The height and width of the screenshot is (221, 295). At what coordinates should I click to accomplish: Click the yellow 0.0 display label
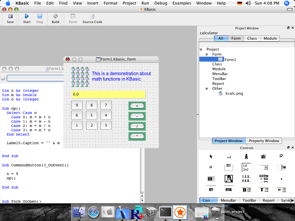[x=108, y=94]
